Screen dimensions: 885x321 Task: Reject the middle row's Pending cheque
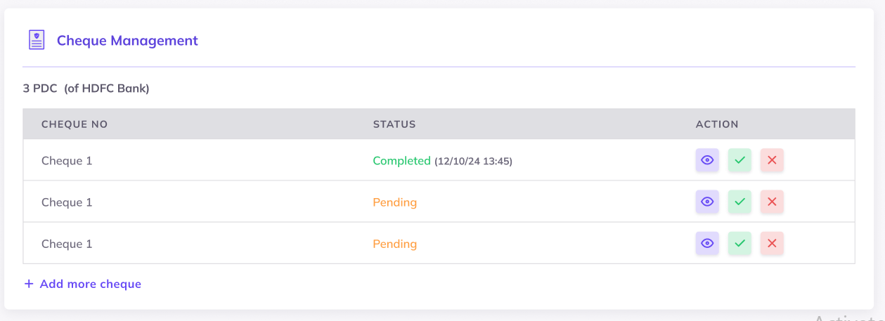(772, 202)
